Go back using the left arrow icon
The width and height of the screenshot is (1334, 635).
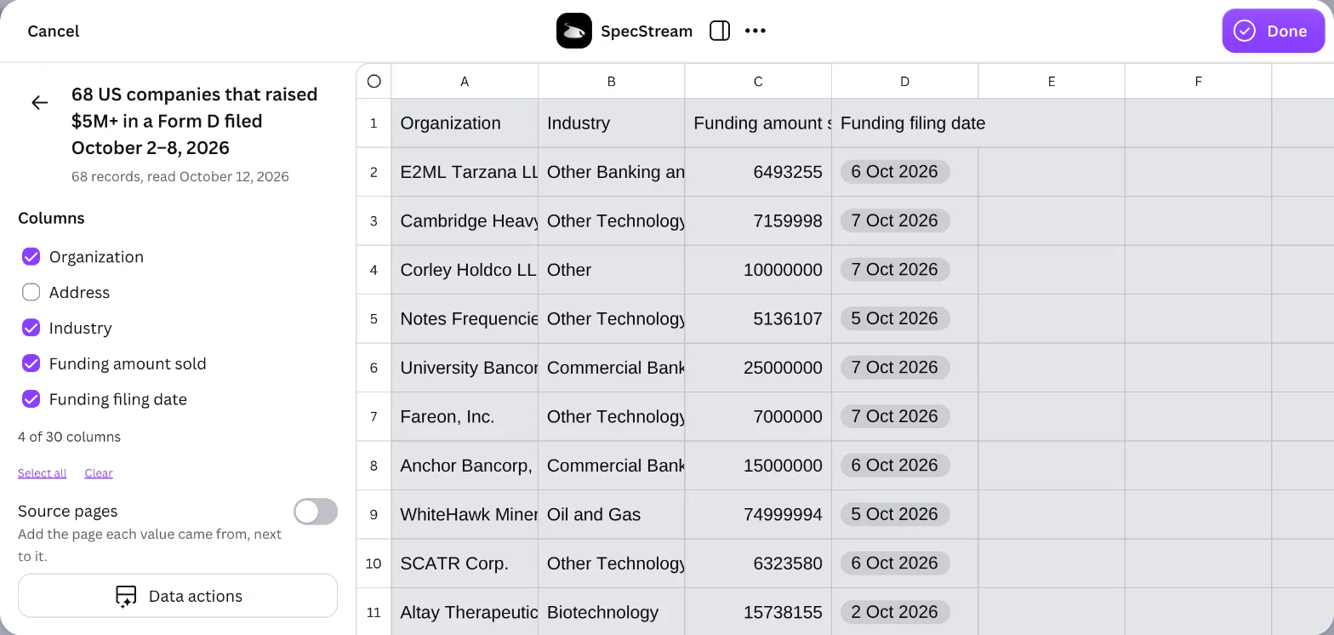[x=39, y=103]
